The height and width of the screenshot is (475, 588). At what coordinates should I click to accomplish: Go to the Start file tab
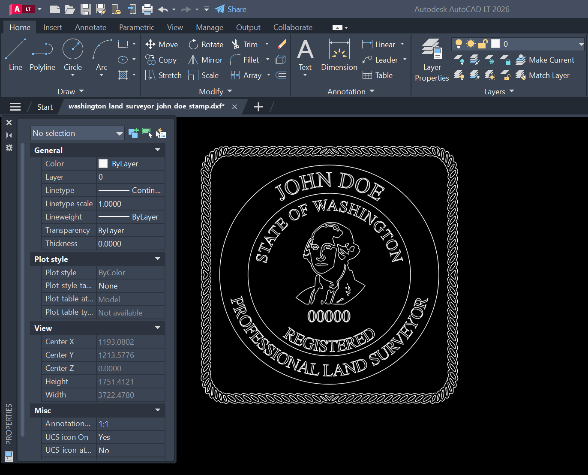45,107
